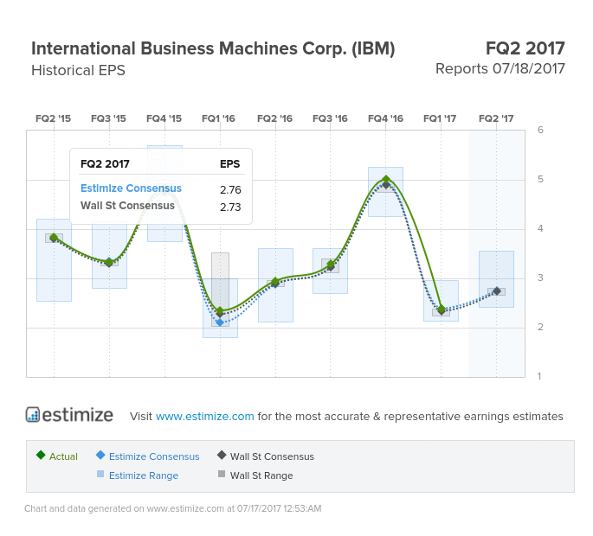The height and width of the screenshot is (536, 593).
Task: Click the FQ3 '15 actual EPS data point
Action: [109, 262]
